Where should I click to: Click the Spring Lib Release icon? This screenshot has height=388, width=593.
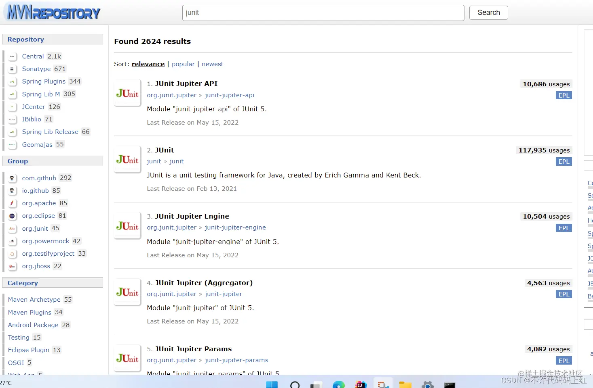coord(12,132)
